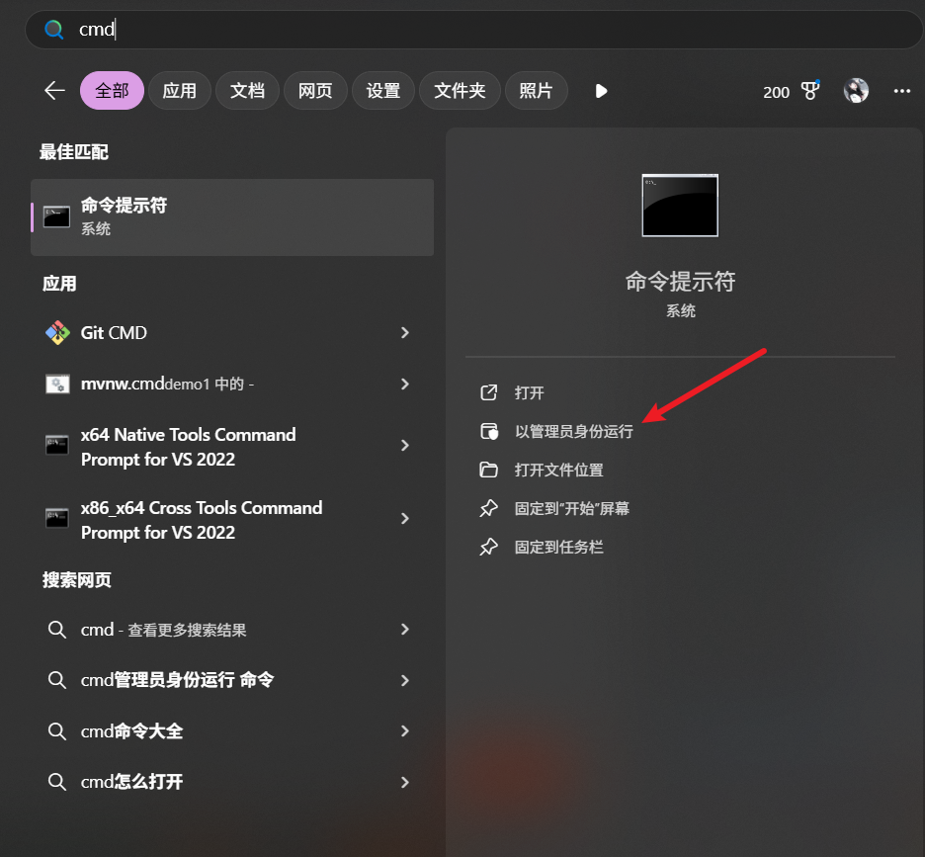Open the rewards trophy icon

click(x=810, y=90)
